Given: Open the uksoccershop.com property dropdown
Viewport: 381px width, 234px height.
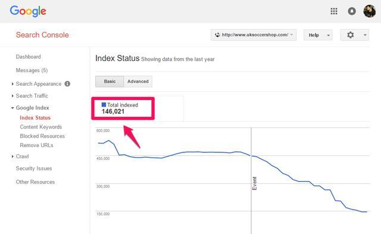Looking at the screenshot, I should (x=254, y=35).
